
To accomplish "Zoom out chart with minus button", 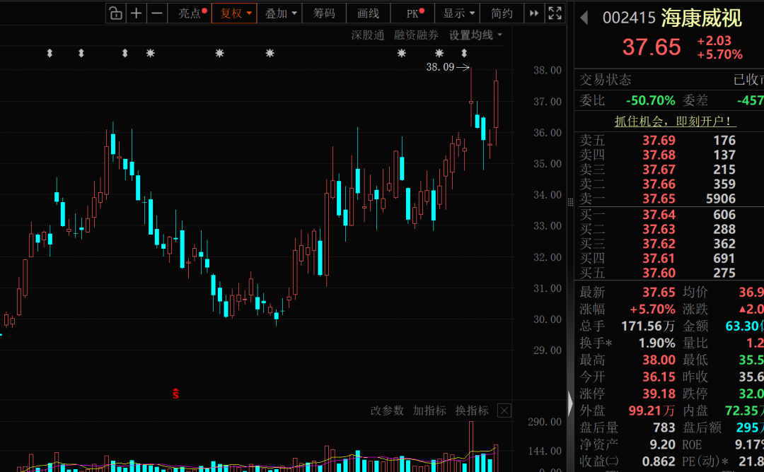I will tap(157, 13).
